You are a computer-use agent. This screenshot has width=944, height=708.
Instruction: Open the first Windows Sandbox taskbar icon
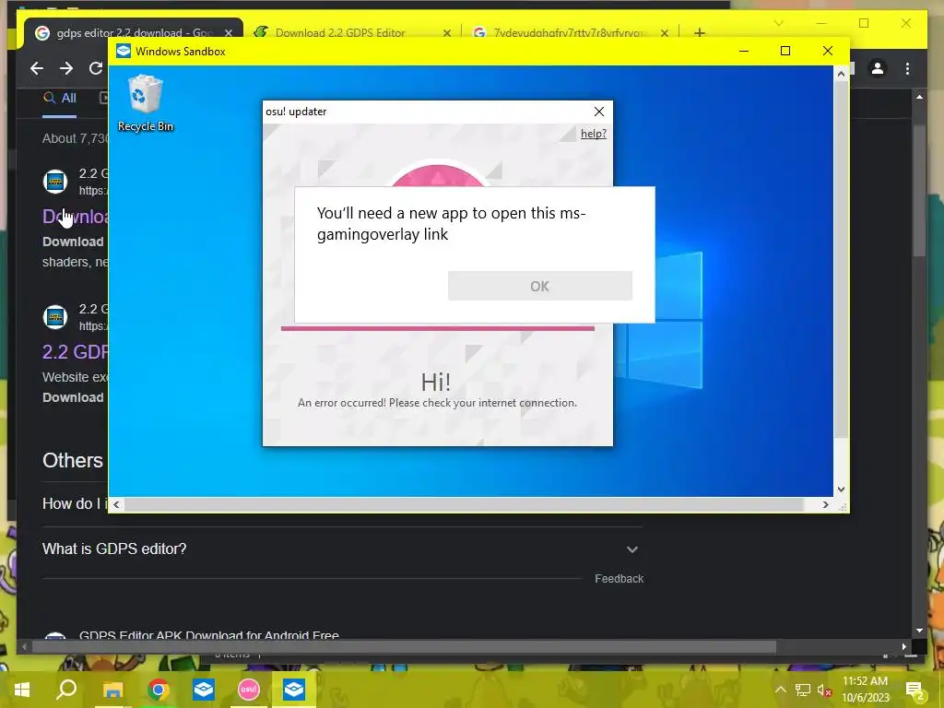tap(204, 690)
